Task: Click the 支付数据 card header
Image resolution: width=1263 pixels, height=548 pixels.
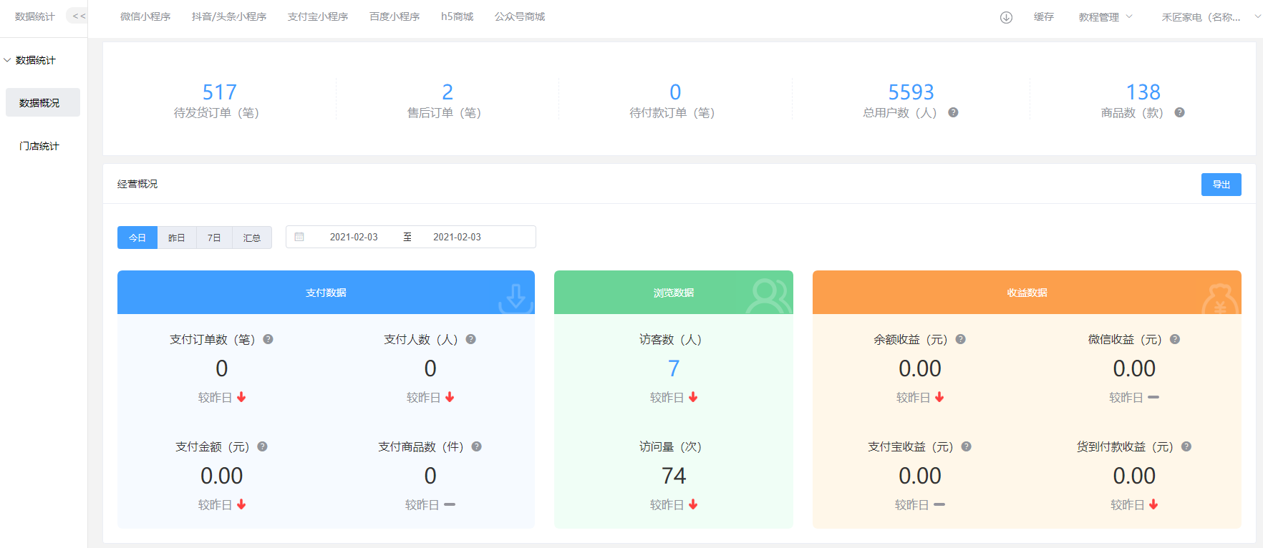Action: [326, 292]
